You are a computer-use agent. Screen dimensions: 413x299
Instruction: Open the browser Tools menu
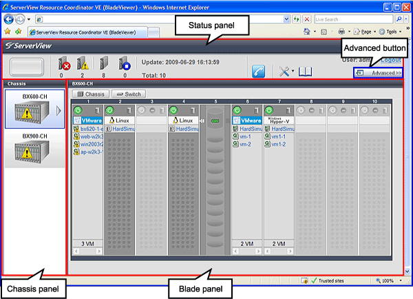pos(389,32)
